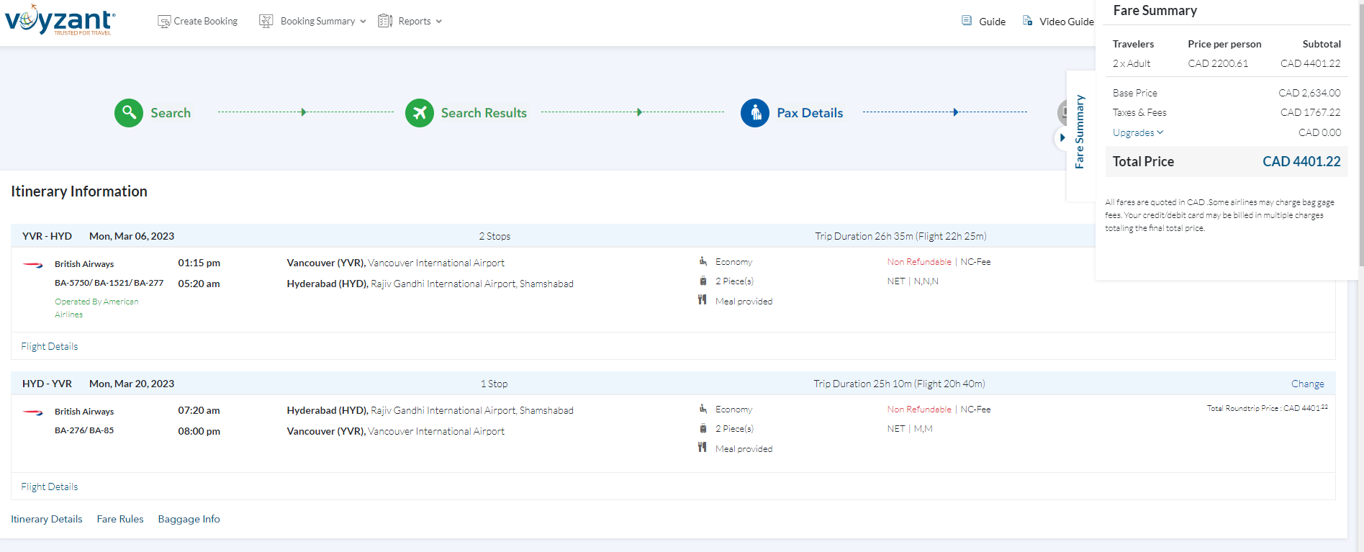Image resolution: width=1364 pixels, height=552 pixels.
Task: Click the green Search magnifier step icon
Action: coord(129,113)
